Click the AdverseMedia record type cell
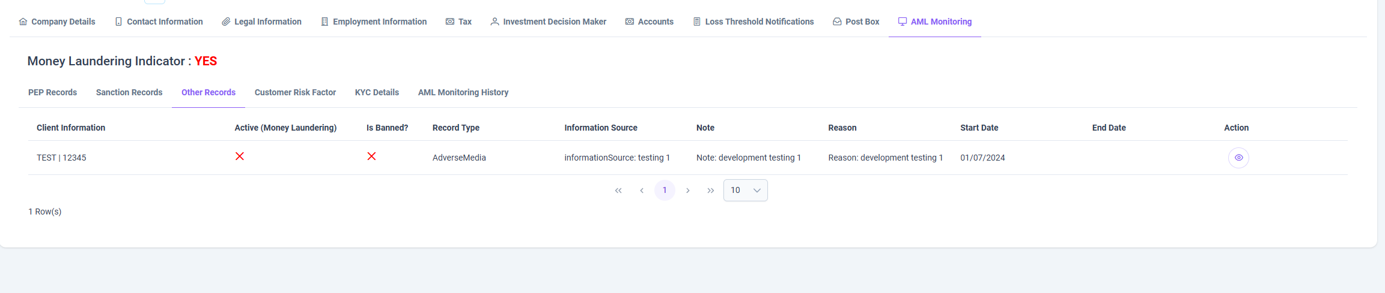This screenshot has height=293, width=1385. click(x=459, y=158)
